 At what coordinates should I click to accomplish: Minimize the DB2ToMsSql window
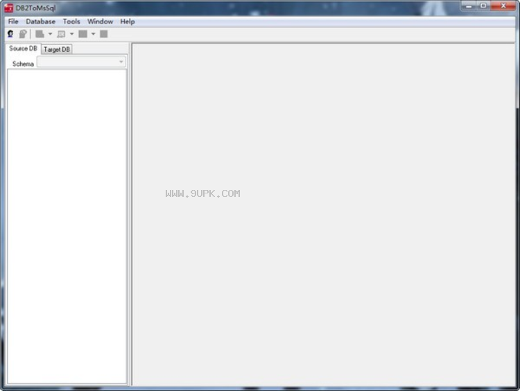coord(469,6)
